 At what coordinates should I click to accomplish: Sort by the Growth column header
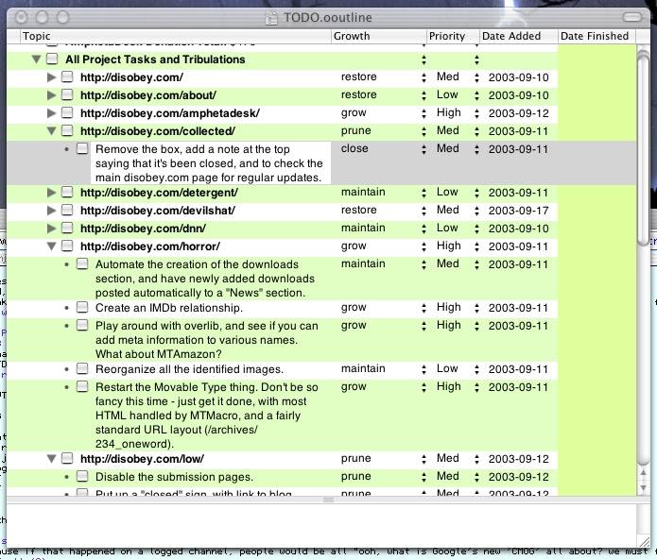[x=378, y=36]
